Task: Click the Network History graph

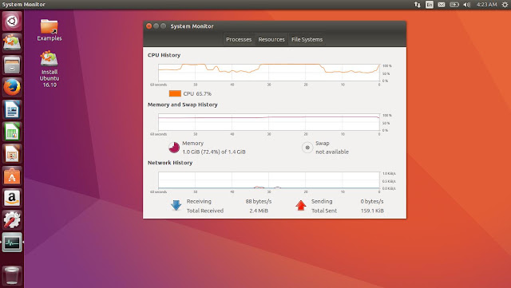Action: click(269, 180)
